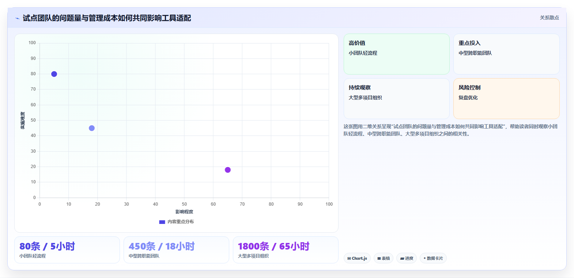Click 小团队轻流程 text in 高价值 card

click(x=363, y=53)
